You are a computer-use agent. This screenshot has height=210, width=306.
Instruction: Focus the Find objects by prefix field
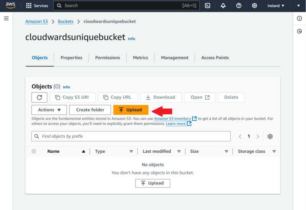131,136
